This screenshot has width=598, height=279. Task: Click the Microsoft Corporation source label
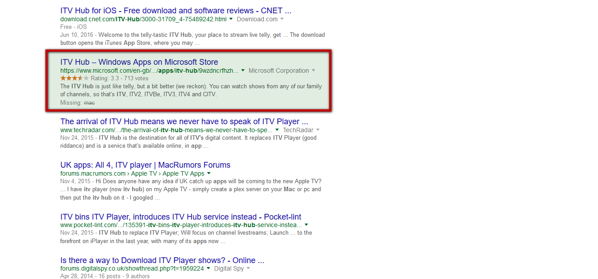279,71
